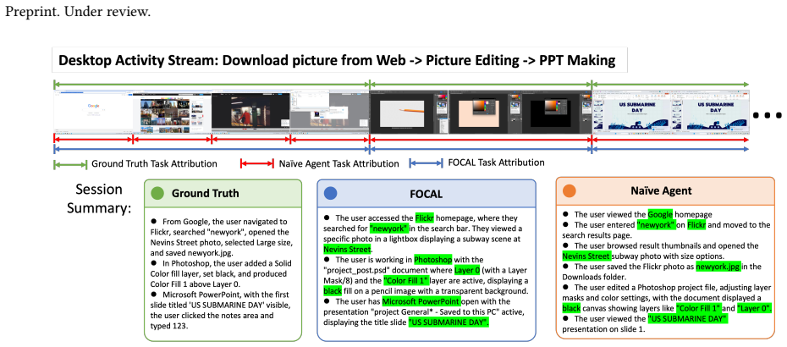
Task: Select the Flickr photo grid thumbnail
Action: pyautogui.click(x=172, y=112)
